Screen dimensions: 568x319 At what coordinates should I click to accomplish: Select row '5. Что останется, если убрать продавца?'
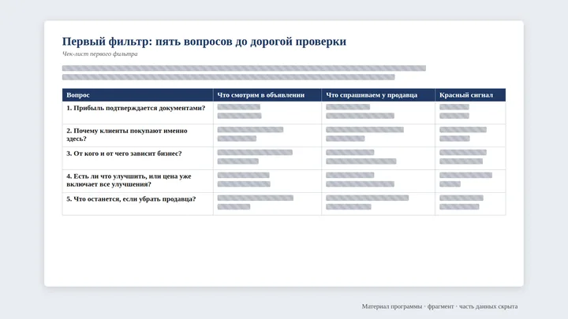(284, 204)
